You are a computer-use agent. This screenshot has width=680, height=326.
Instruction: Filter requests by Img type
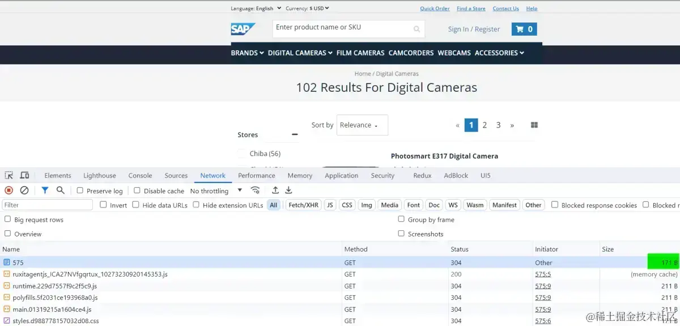point(367,205)
